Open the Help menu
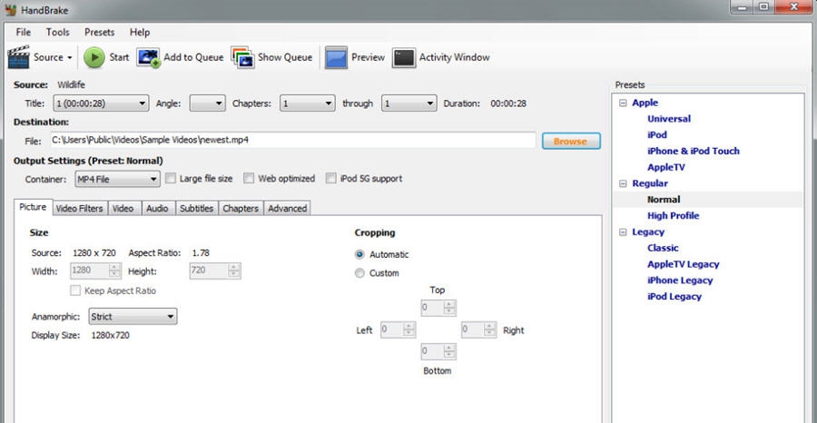The image size is (817, 423). 140,33
